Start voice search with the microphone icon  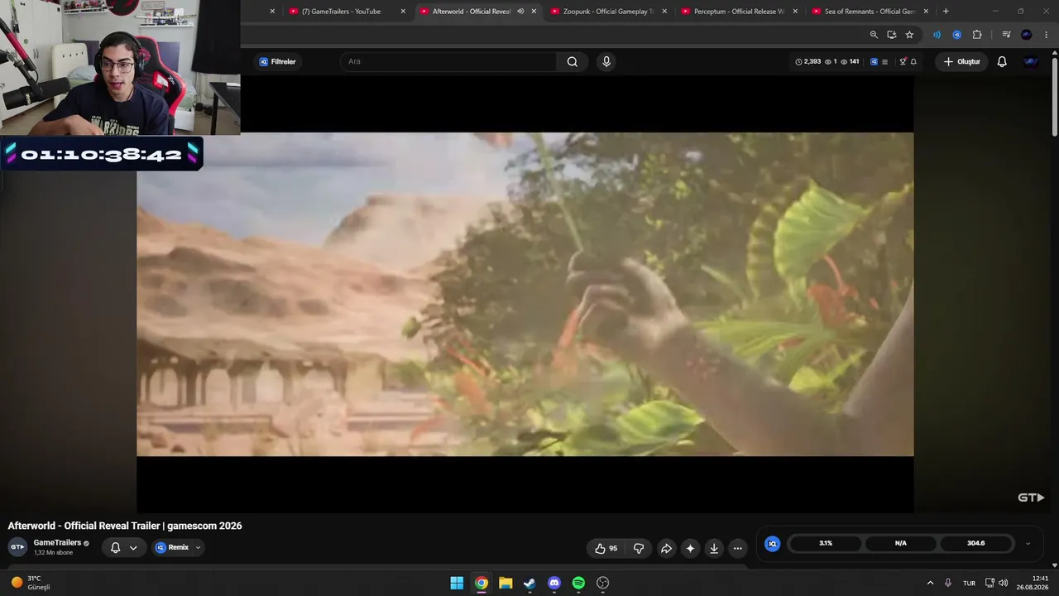606,61
